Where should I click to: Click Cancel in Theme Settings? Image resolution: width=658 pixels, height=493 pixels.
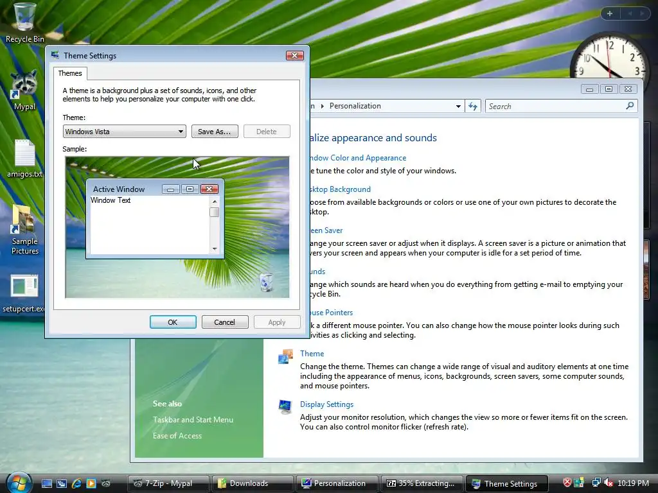click(225, 322)
